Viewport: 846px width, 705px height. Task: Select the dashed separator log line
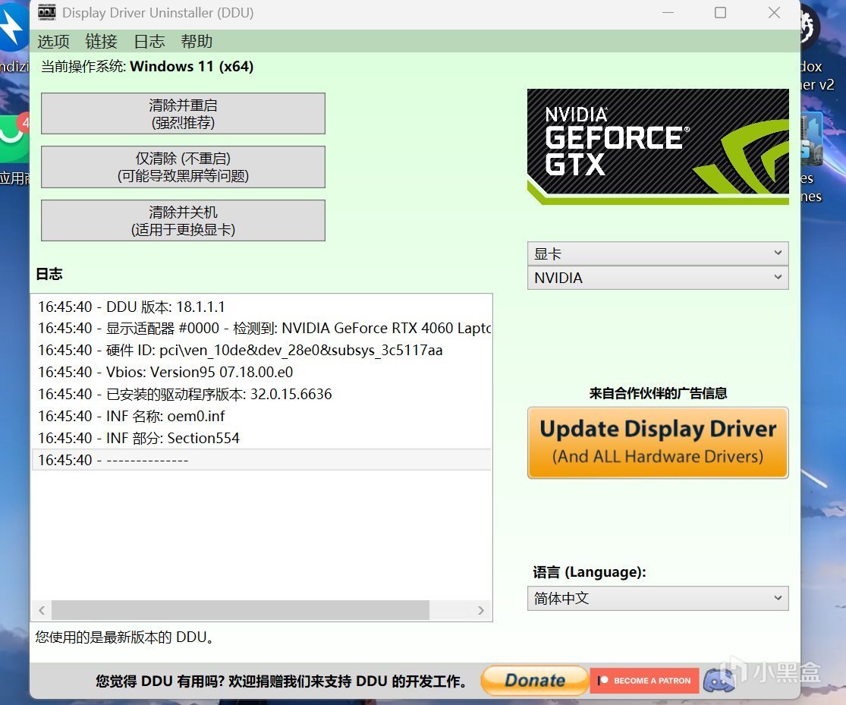pyautogui.click(x=261, y=460)
